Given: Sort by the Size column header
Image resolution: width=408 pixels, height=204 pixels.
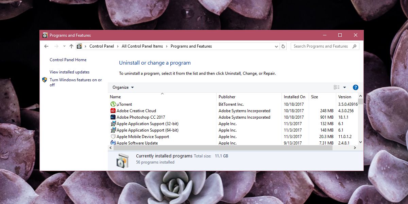Looking at the screenshot, I should [x=322, y=97].
